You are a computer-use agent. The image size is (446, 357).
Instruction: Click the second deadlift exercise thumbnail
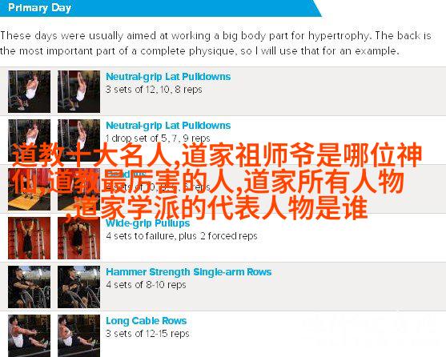78,189
